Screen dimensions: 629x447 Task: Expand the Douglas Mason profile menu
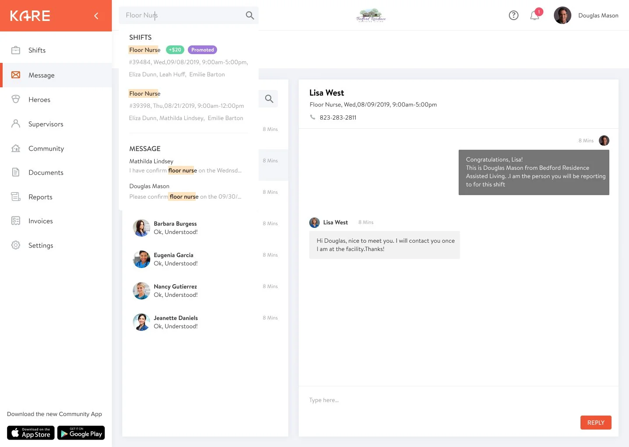586,15
